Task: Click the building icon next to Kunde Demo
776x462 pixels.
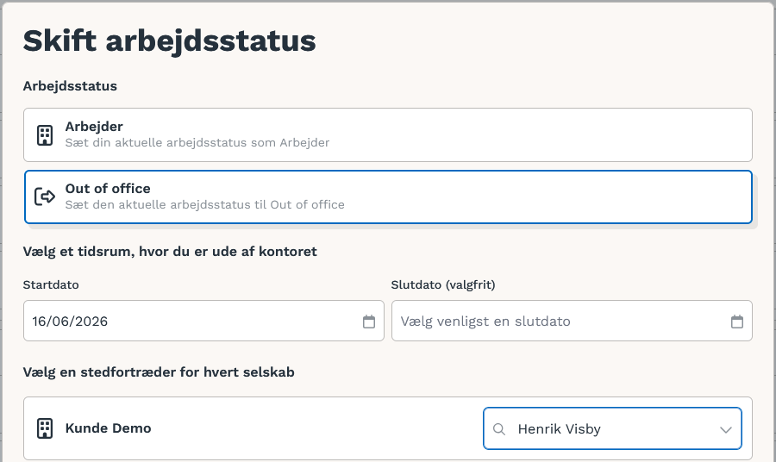Action: (x=45, y=428)
